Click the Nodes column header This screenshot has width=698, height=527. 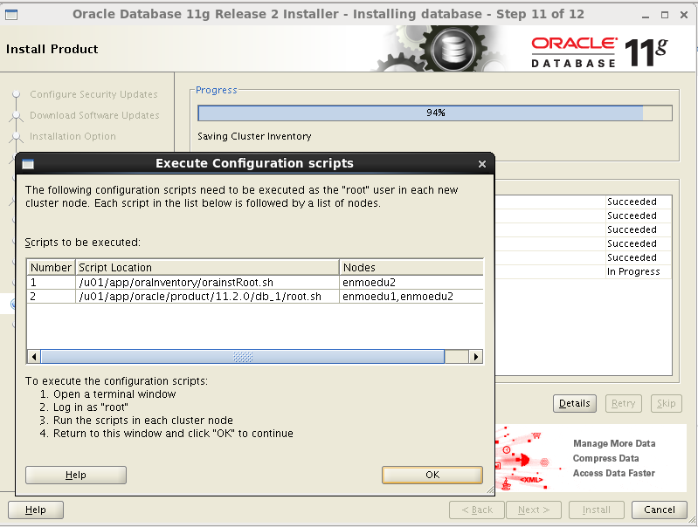coord(411,267)
